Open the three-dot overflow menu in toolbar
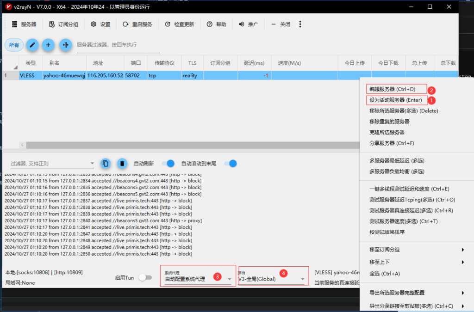This screenshot has height=312, width=474. 300,24
